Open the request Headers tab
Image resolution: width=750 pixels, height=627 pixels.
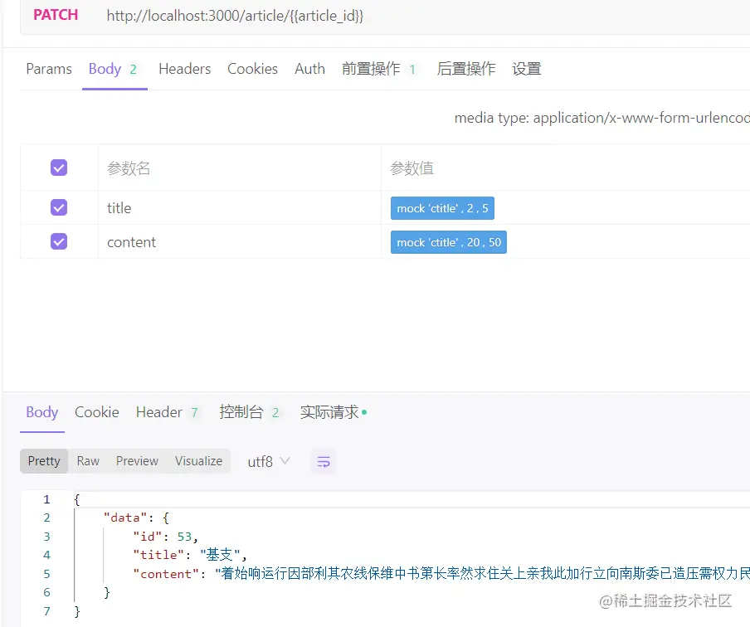pyautogui.click(x=185, y=69)
